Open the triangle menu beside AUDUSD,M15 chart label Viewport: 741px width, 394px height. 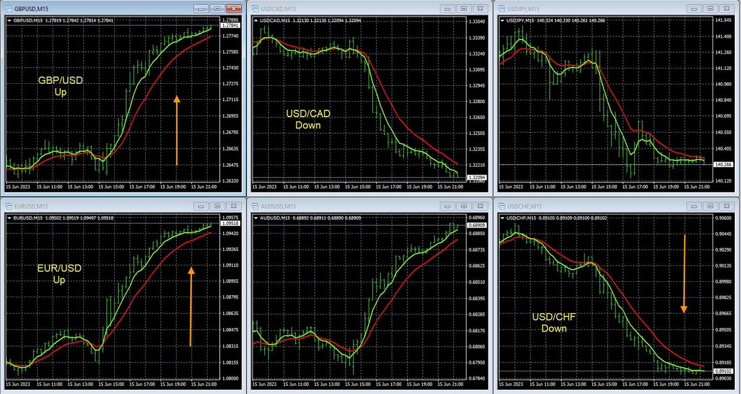(256, 218)
